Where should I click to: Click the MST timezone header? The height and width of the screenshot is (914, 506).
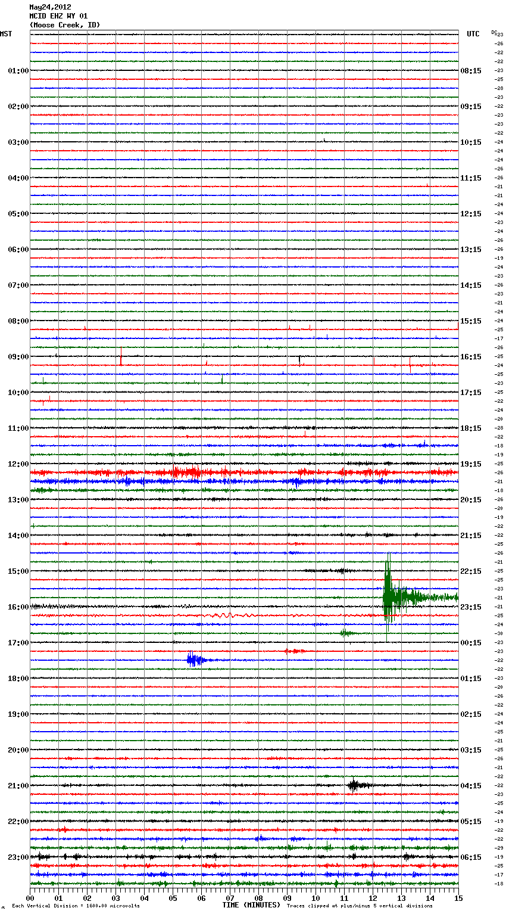[x=6, y=34]
